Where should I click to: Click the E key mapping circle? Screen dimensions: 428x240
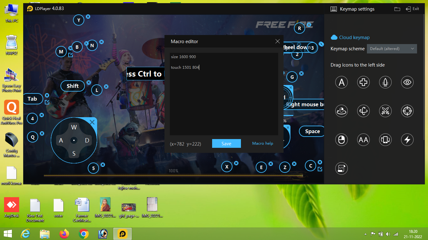pos(261,167)
